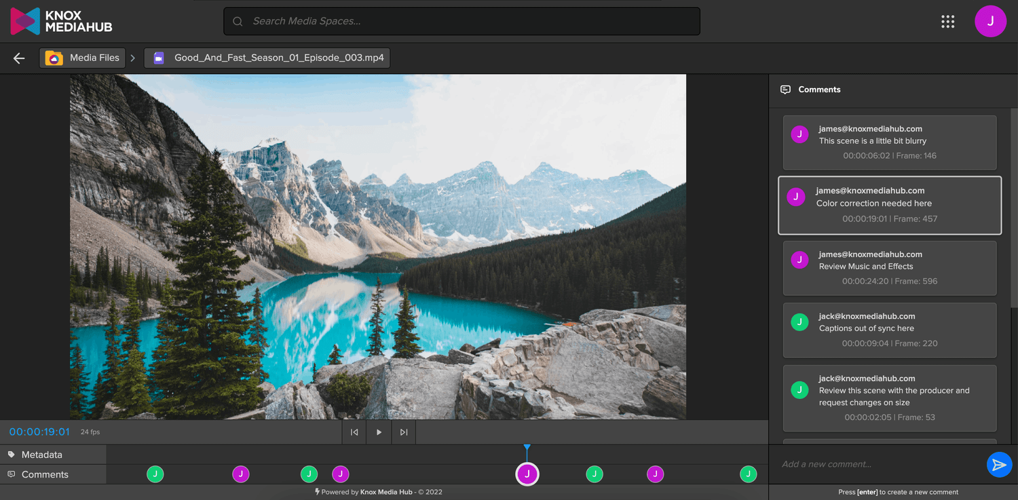Click the first green timeline comment marker
Image resolution: width=1018 pixels, height=500 pixels.
pyautogui.click(x=155, y=474)
